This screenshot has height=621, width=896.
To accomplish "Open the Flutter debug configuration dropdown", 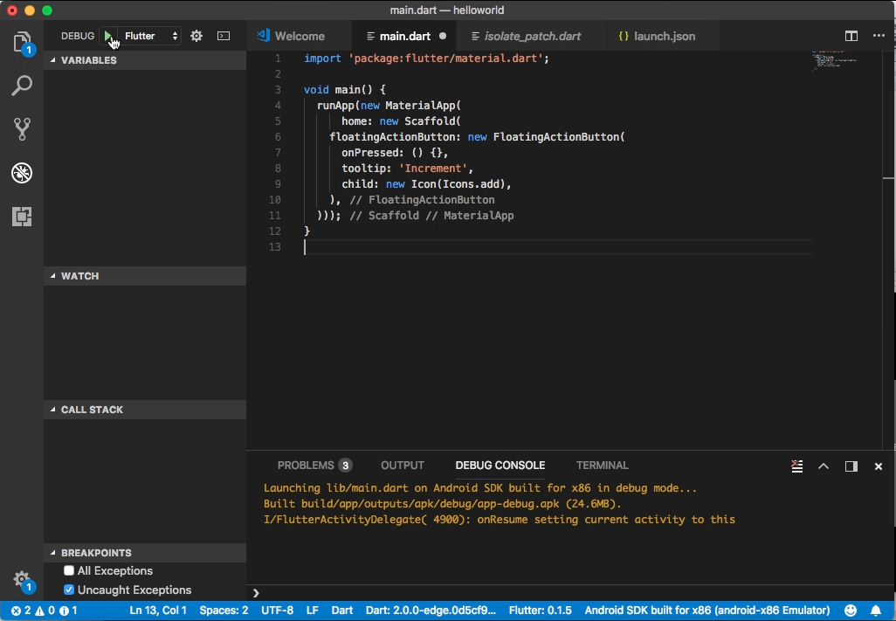I will click(x=151, y=36).
